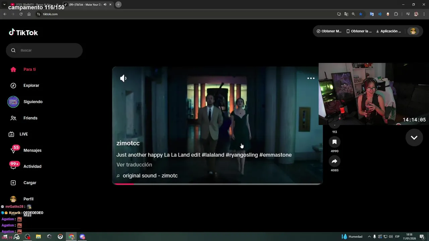Click the browser home button
The image size is (429, 241).
click(x=29, y=14)
